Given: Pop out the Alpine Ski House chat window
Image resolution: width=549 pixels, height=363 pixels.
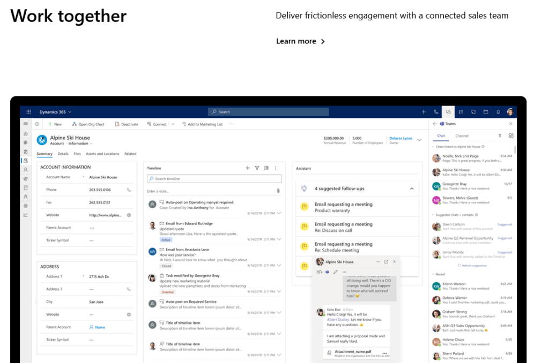Looking at the screenshot, I should pyautogui.click(x=386, y=262).
